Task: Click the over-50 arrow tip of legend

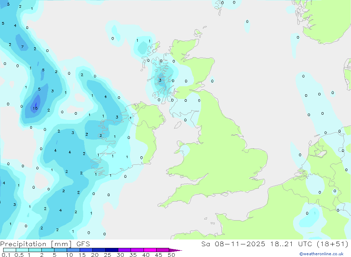Action: 175,250
